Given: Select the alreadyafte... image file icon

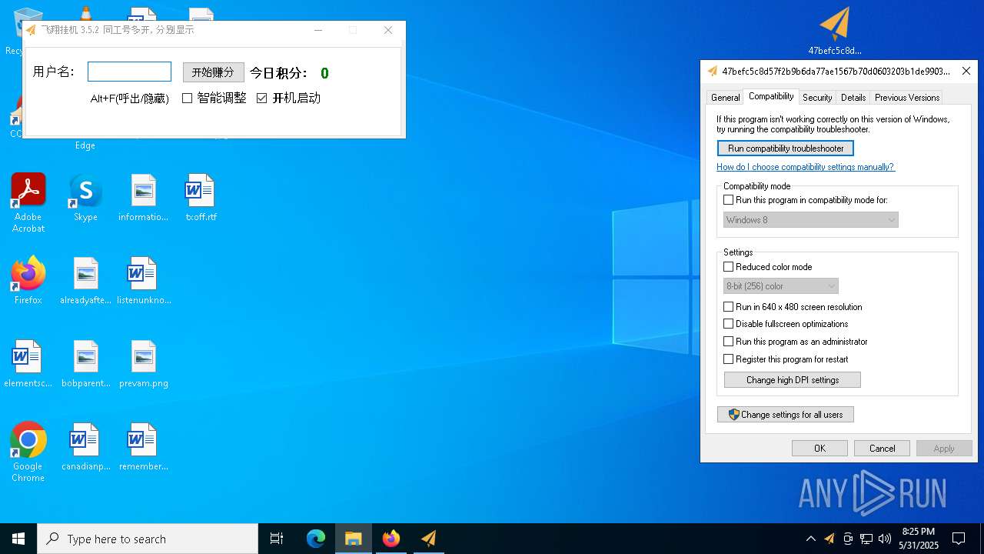Looking at the screenshot, I should click(x=85, y=280).
